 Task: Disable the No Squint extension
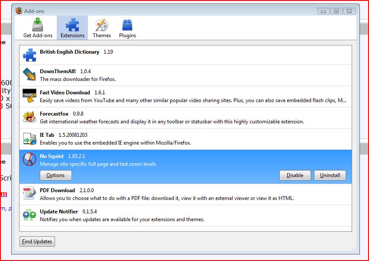[x=295, y=175]
